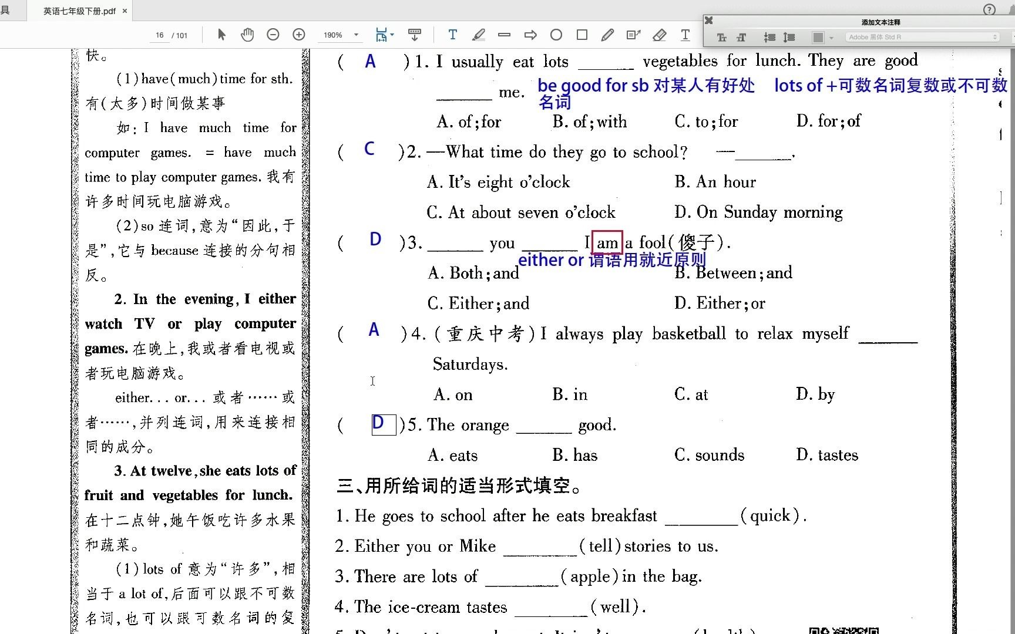This screenshot has height=634, width=1015.
Task: Click option 'A. on' in question 4
Action: coord(453,394)
